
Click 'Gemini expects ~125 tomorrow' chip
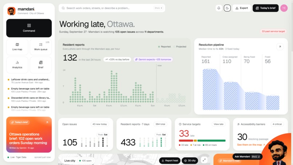[153, 59]
